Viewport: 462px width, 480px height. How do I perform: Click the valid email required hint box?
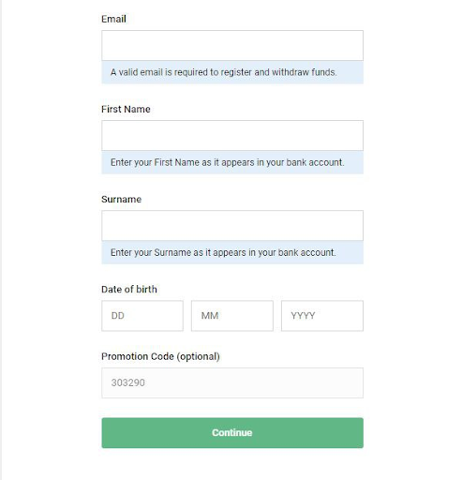(232, 72)
